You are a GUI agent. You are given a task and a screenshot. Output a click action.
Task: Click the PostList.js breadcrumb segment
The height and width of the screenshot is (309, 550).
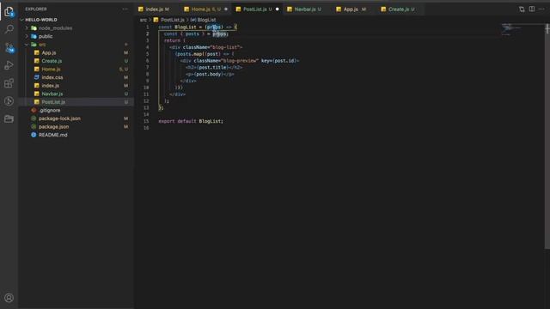172,20
